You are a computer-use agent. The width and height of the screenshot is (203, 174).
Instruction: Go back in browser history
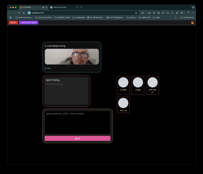10,13
